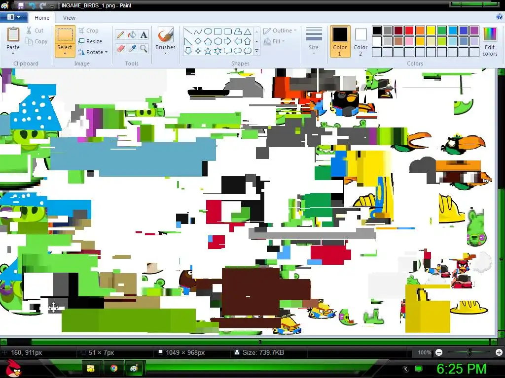Choose the Oval callout shape
The height and width of the screenshot is (378, 505).
pyautogui.click(x=238, y=51)
